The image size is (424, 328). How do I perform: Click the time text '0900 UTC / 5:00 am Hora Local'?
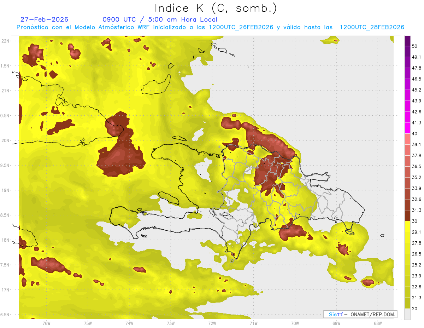(x=160, y=19)
